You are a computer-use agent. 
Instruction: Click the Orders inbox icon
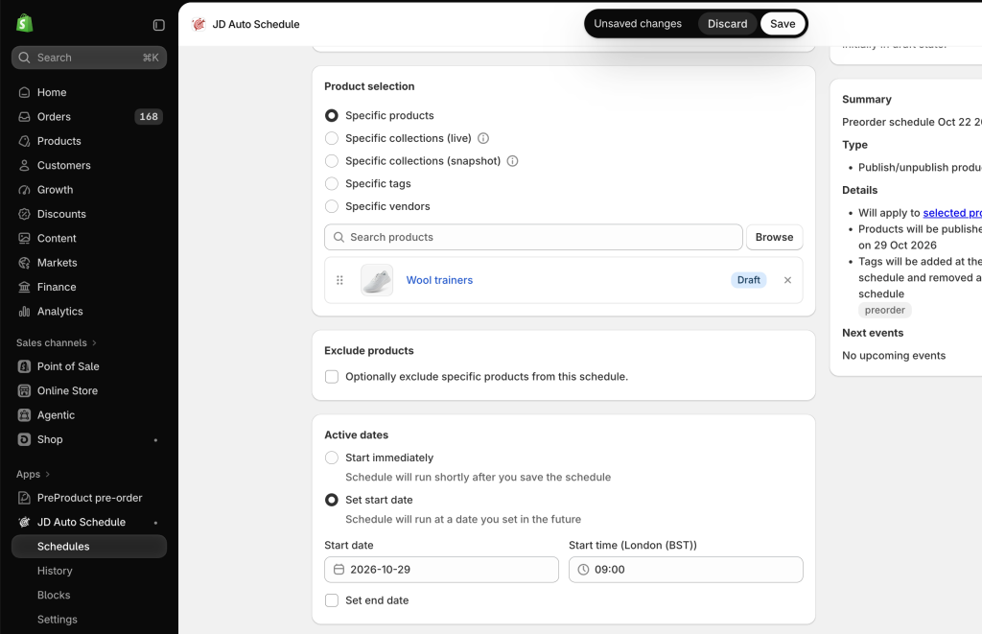coord(24,116)
